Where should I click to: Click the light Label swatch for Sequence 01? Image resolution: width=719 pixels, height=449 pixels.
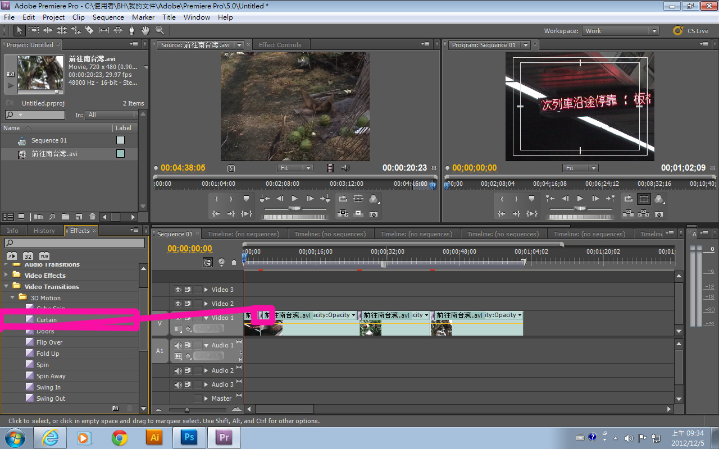[x=120, y=140]
